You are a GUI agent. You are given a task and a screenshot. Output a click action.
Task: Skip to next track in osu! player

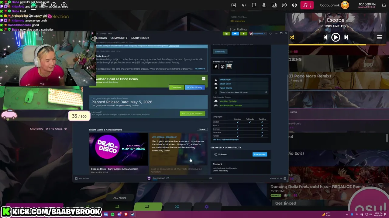tap(346, 37)
